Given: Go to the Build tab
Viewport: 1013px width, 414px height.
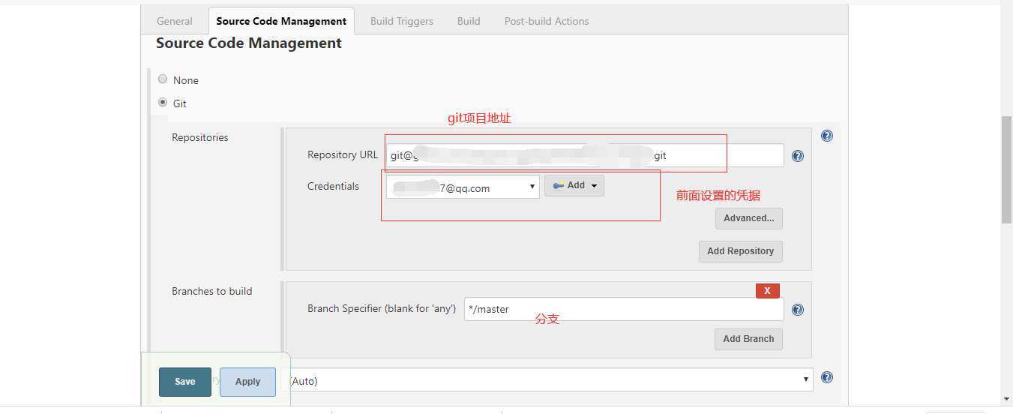Looking at the screenshot, I should [469, 21].
